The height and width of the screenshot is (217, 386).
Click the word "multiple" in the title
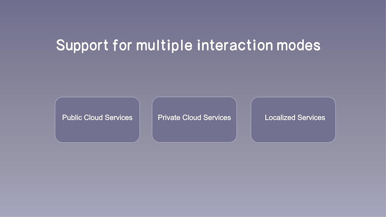pos(164,46)
